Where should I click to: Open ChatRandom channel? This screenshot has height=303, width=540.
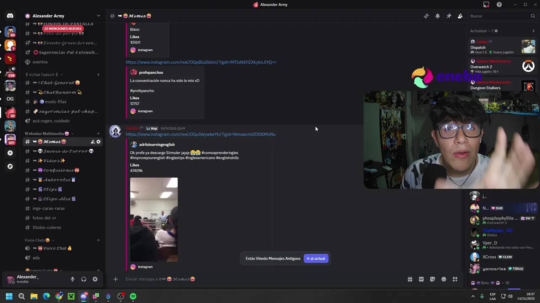click(x=63, y=93)
